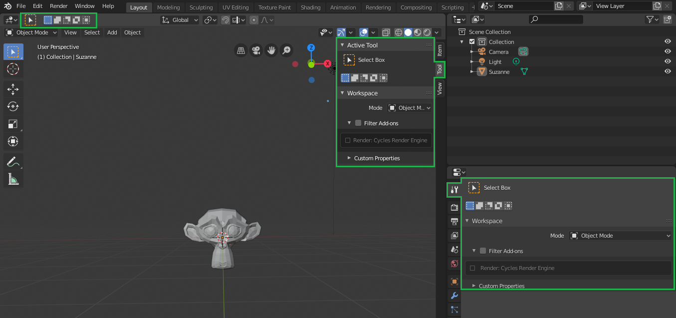The width and height of the screenshot is (676, 318).
Task: Select the Transform tool in the viewport toolbar
Action: tap(13, 141)
